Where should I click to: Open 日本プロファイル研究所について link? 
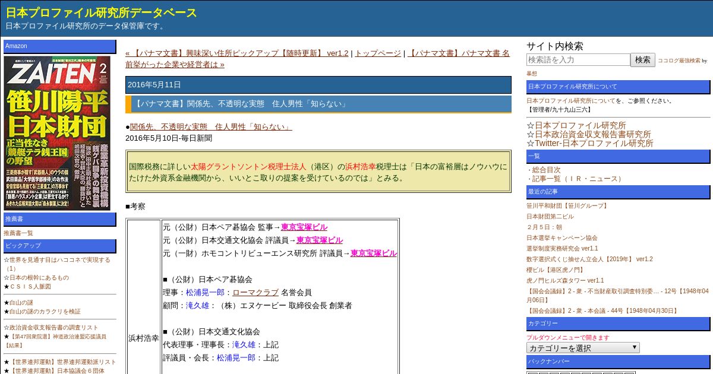(571, 100)
